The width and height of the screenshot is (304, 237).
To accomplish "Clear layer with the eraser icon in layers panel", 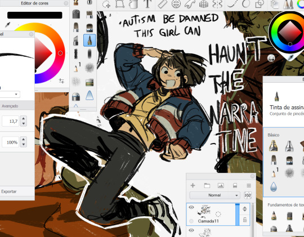I will coord(235,186).
